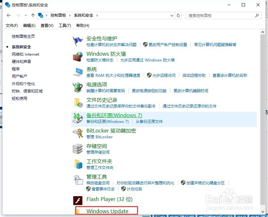Click the Flash Player red icon
This screenshot has width=268, height=217.
click(x=78, y=200)
